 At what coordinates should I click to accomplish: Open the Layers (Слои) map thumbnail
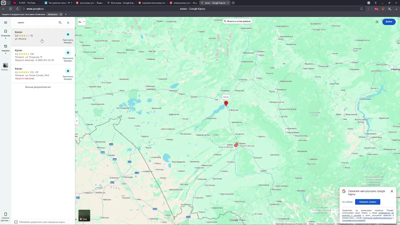pos(84,215)
